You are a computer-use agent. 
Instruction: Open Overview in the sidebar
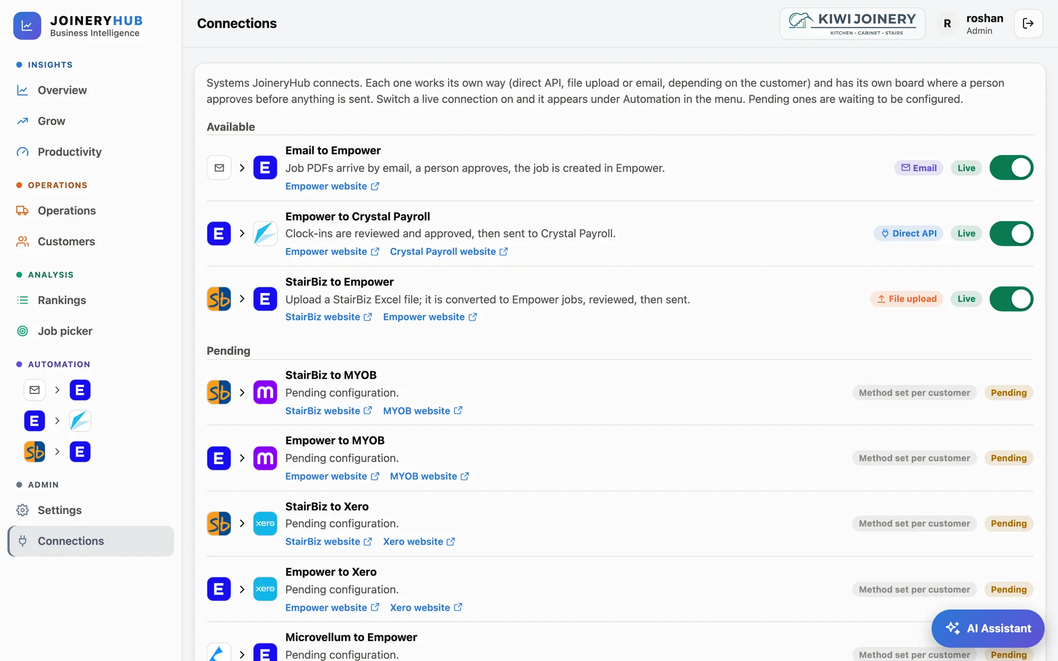[91, 90]
